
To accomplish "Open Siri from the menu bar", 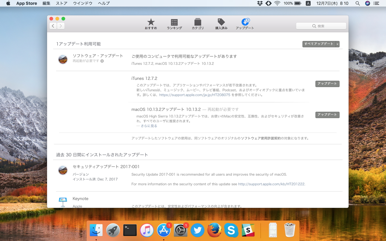I will click(367, 3).
